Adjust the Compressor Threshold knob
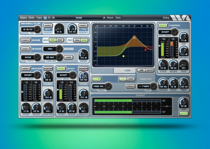Viewport: 210px width, 149px height. (x=184, y=51)
